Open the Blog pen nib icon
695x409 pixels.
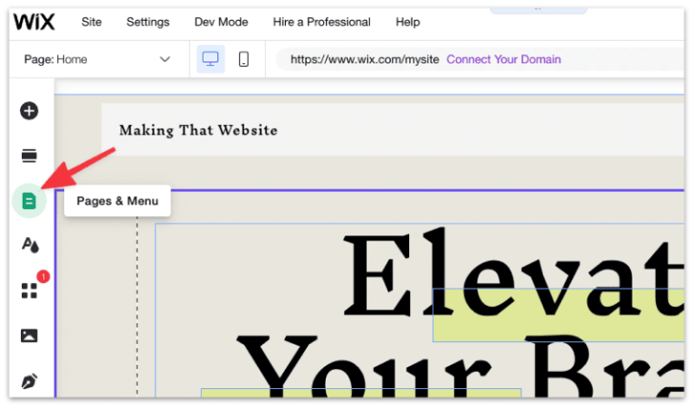[29, 381]
